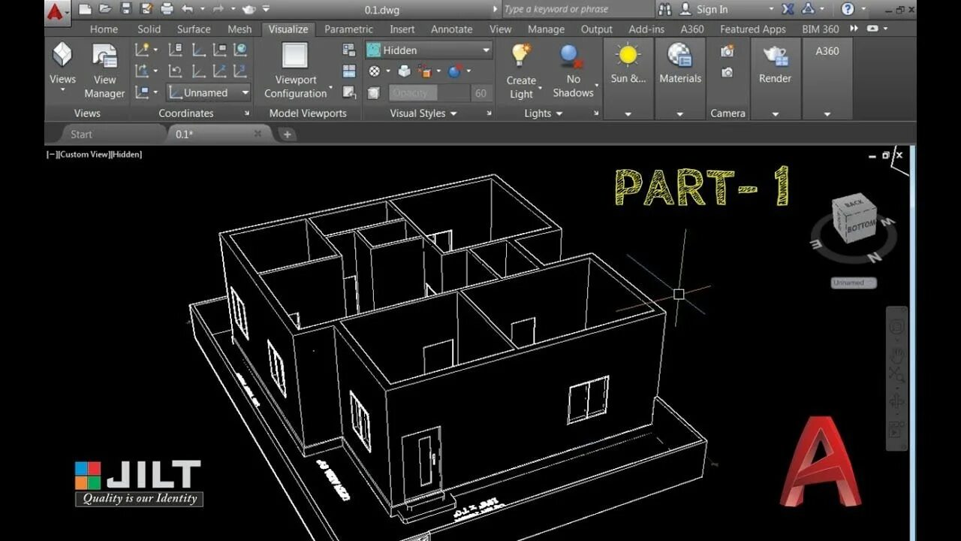Click the Join viewports icon

pyautogui.click(x=349, y=71)
